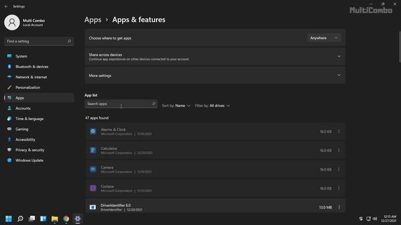Click the 13.0 MB size of DriverIdentifier

(x=325, y=207)
